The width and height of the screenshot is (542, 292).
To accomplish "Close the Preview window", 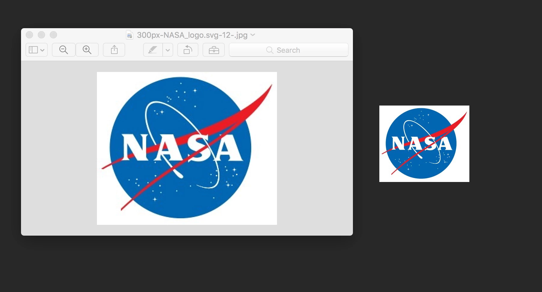I will click(29, 35).
